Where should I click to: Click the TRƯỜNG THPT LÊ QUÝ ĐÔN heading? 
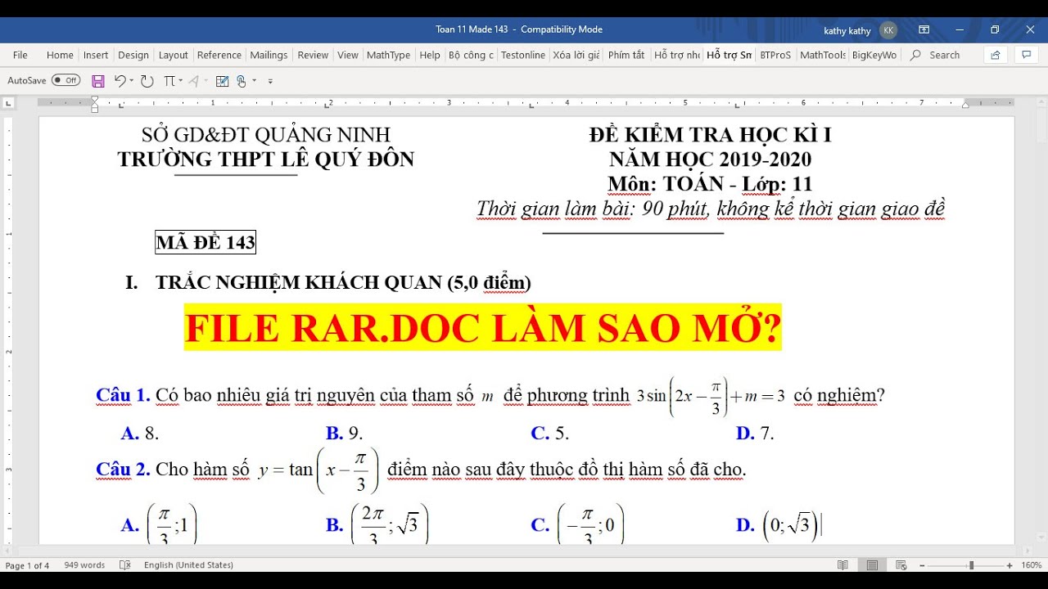[x=266, y=159]
